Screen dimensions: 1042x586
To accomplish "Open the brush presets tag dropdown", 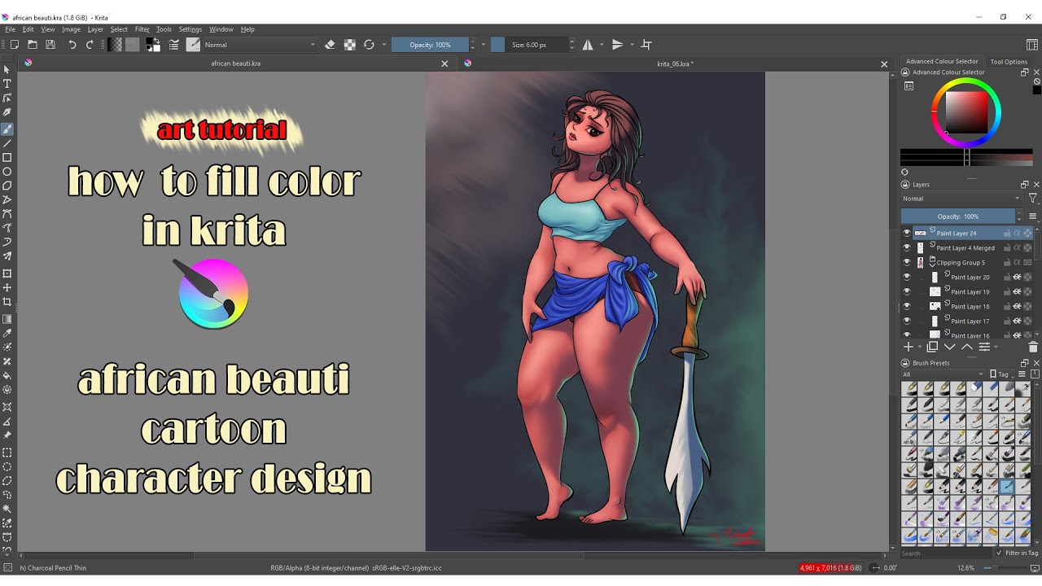I will tap(943, 374).
